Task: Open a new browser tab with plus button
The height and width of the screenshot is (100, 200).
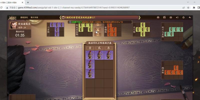Action: click(x=28, y=2)
